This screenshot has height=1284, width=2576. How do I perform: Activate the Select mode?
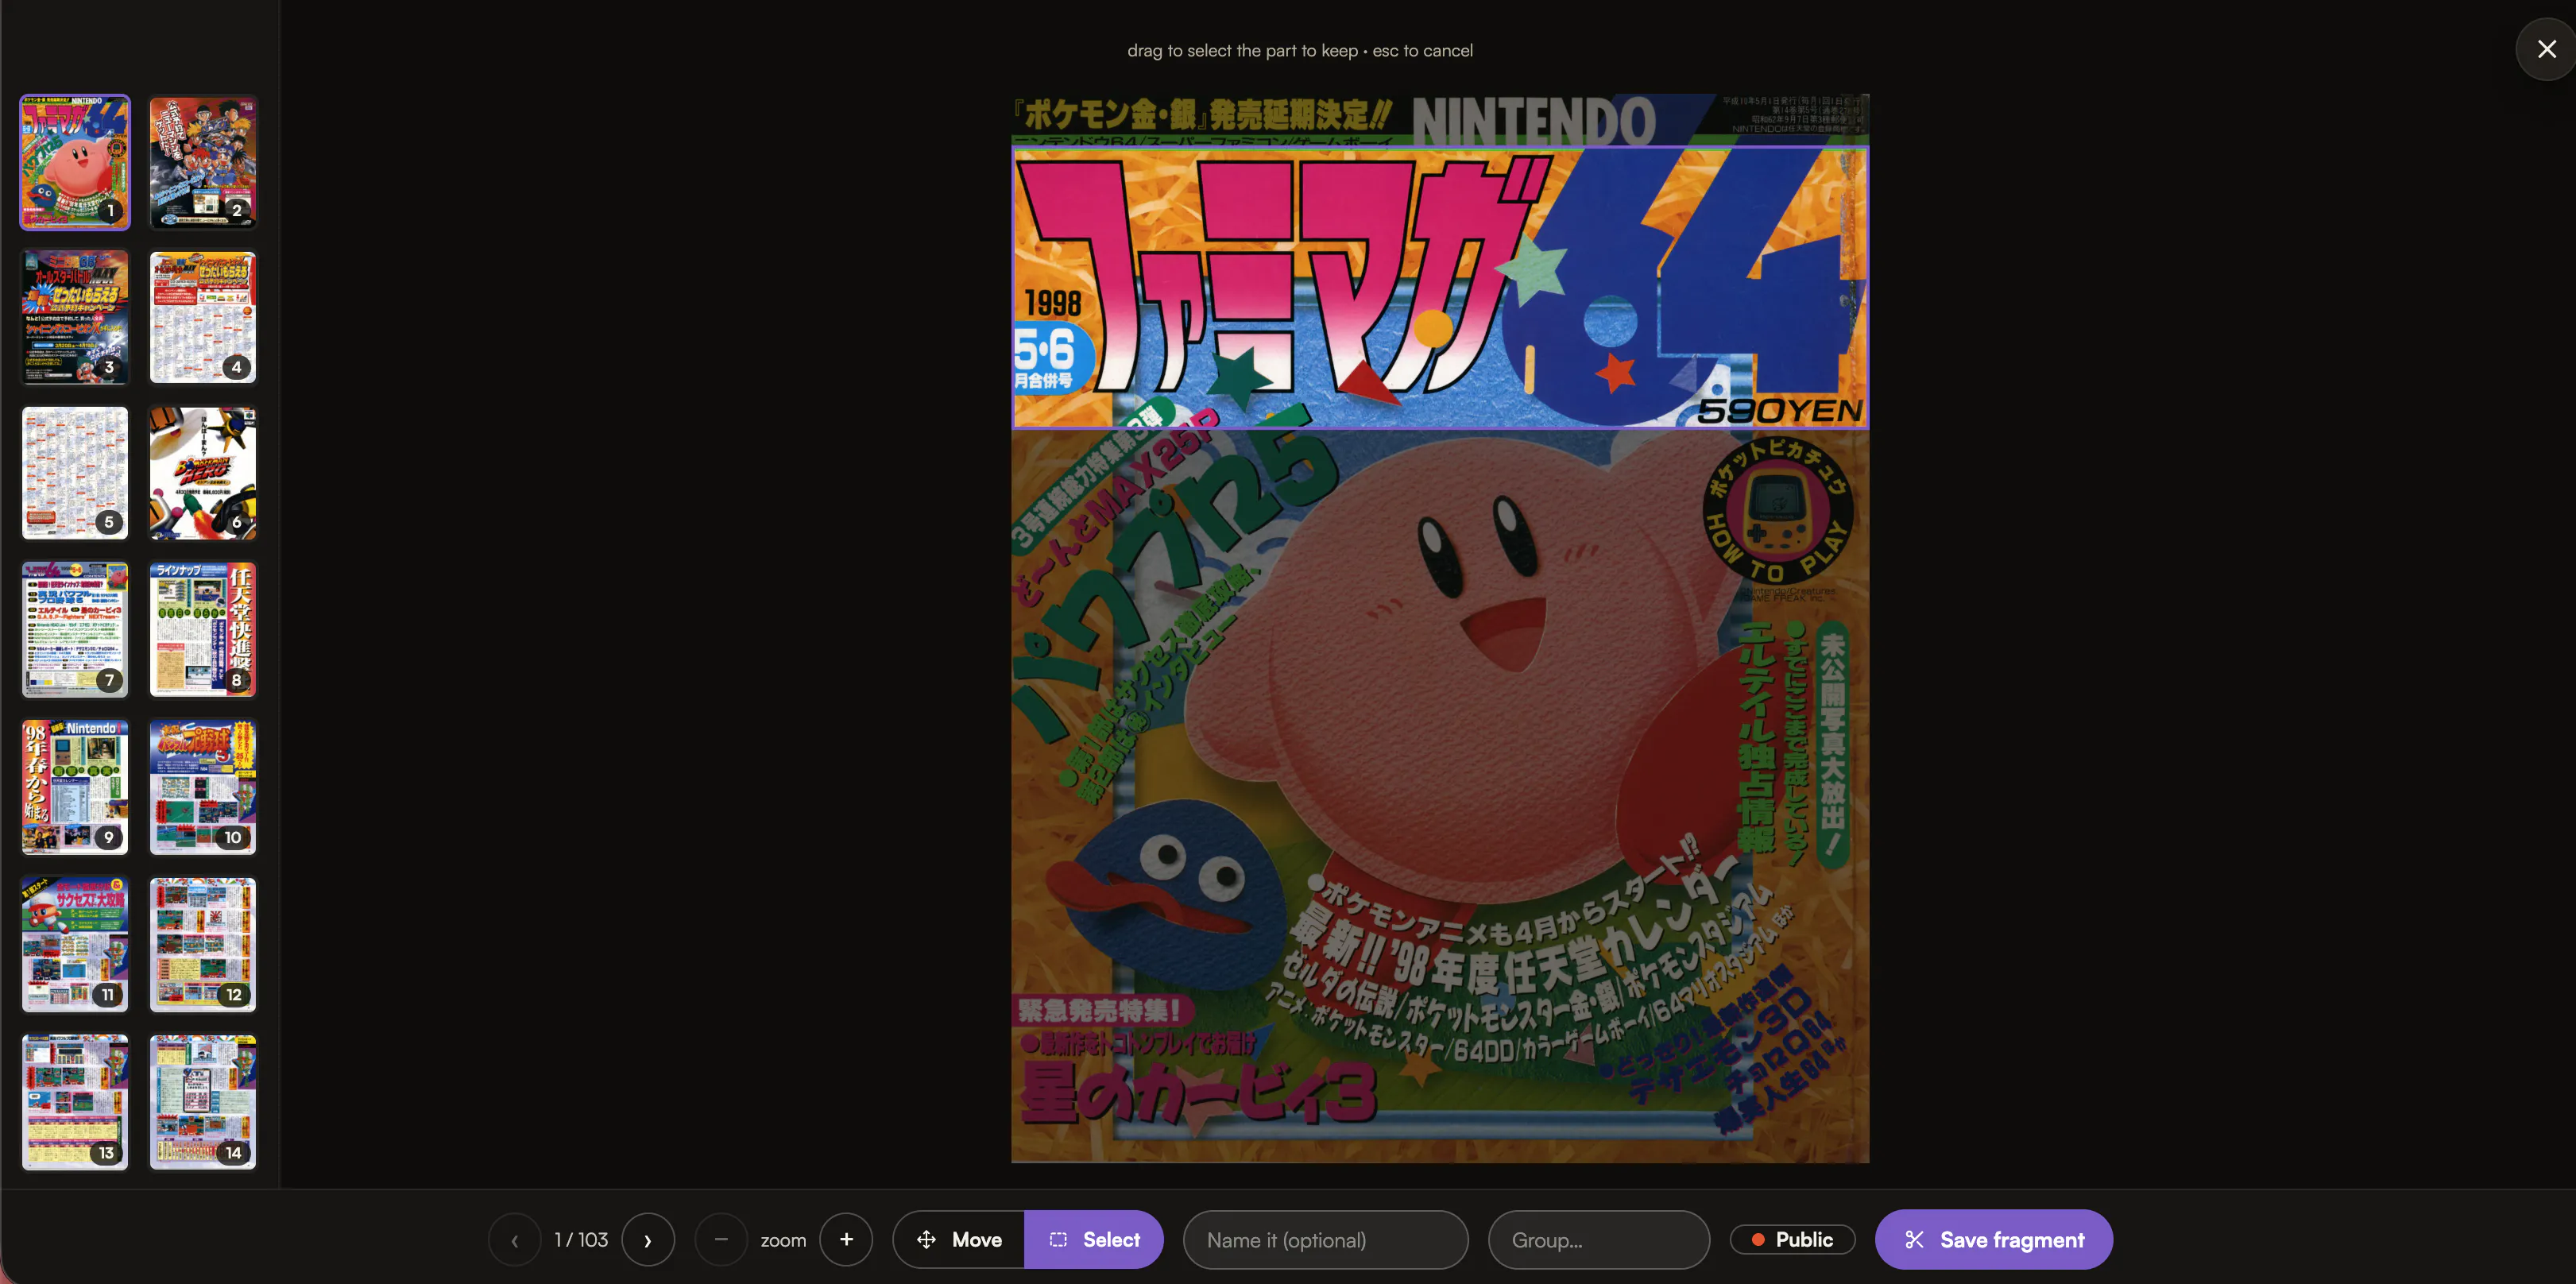[x=1094, y=1239]
